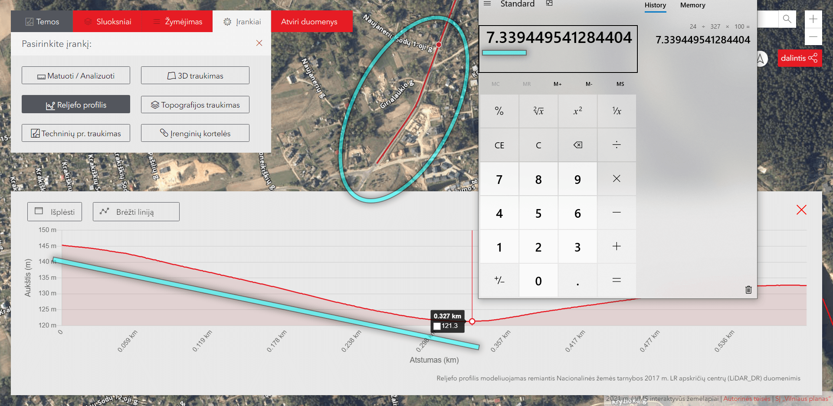Viewport: 833px width, 406px height.
Task: Click the calculator divide operator
Action: point(616,145)
